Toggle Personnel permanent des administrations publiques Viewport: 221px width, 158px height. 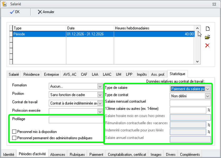click(x=14, y=138)
